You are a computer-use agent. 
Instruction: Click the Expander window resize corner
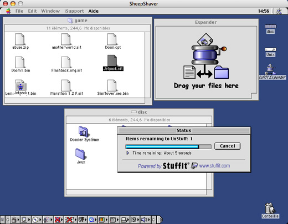[x=254, y=96]
